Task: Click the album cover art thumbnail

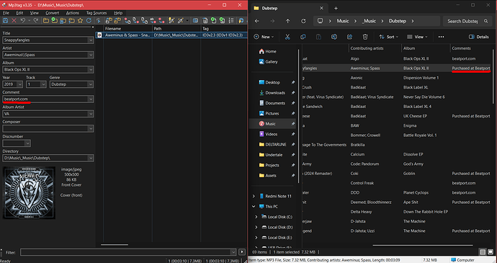Action: pyautogui.click(x=29, y=193)
